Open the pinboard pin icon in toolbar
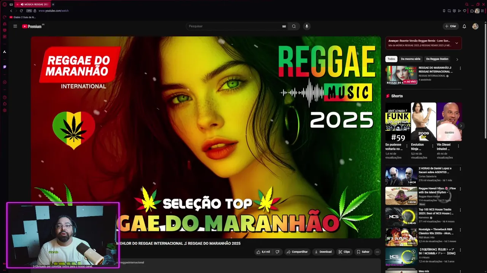Screen dimensions: 487x273 444,11
